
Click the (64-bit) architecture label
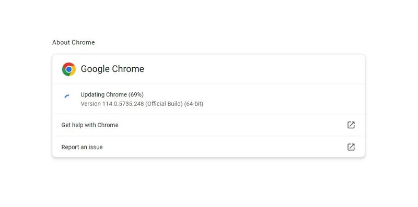194,104
